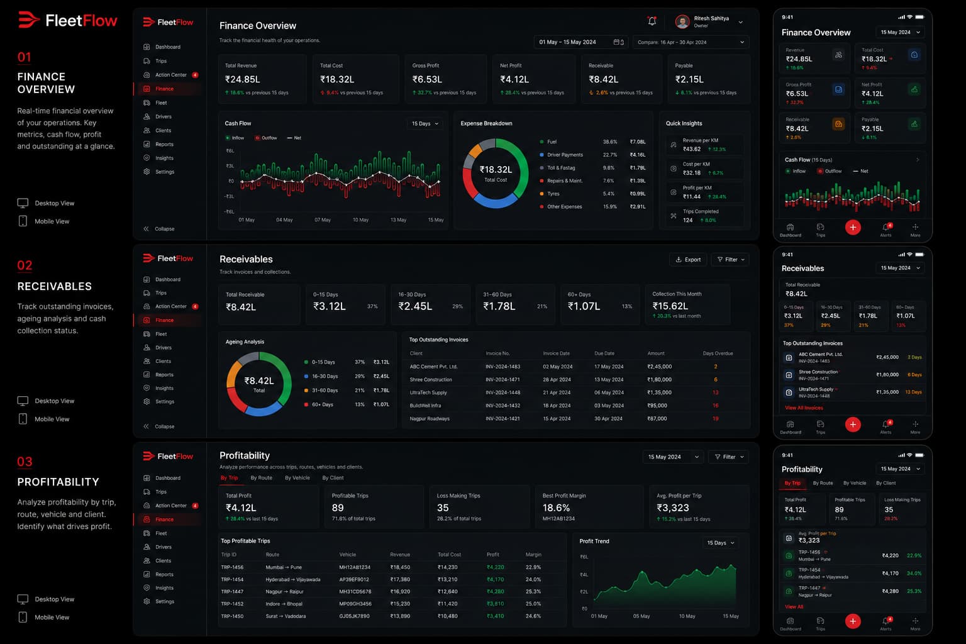966x644 pixels.
Task: Tap the ABC Cement invoice icon on mobile Receivables
Action: [789, 357]
